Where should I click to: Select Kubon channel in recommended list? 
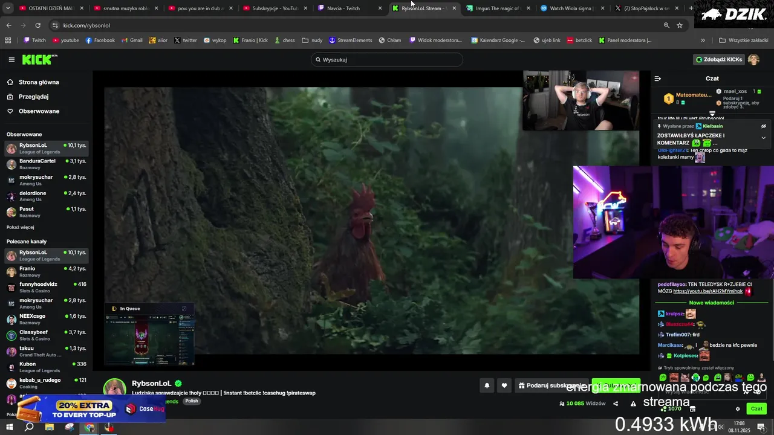pyautogui.click(x=47, y=367)
